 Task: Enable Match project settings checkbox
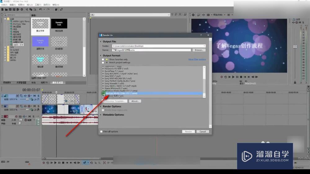point(103,63)
